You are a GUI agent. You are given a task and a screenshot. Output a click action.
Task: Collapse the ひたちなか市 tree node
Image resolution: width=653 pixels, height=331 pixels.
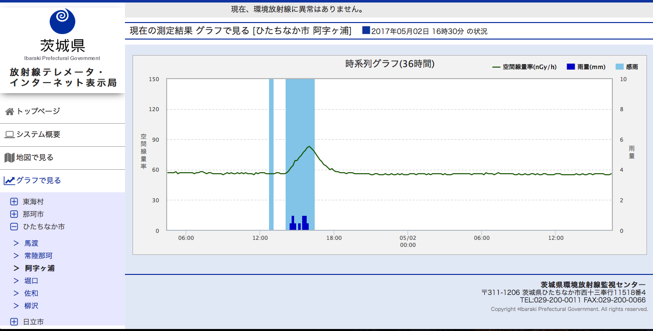tap(14, 227)
